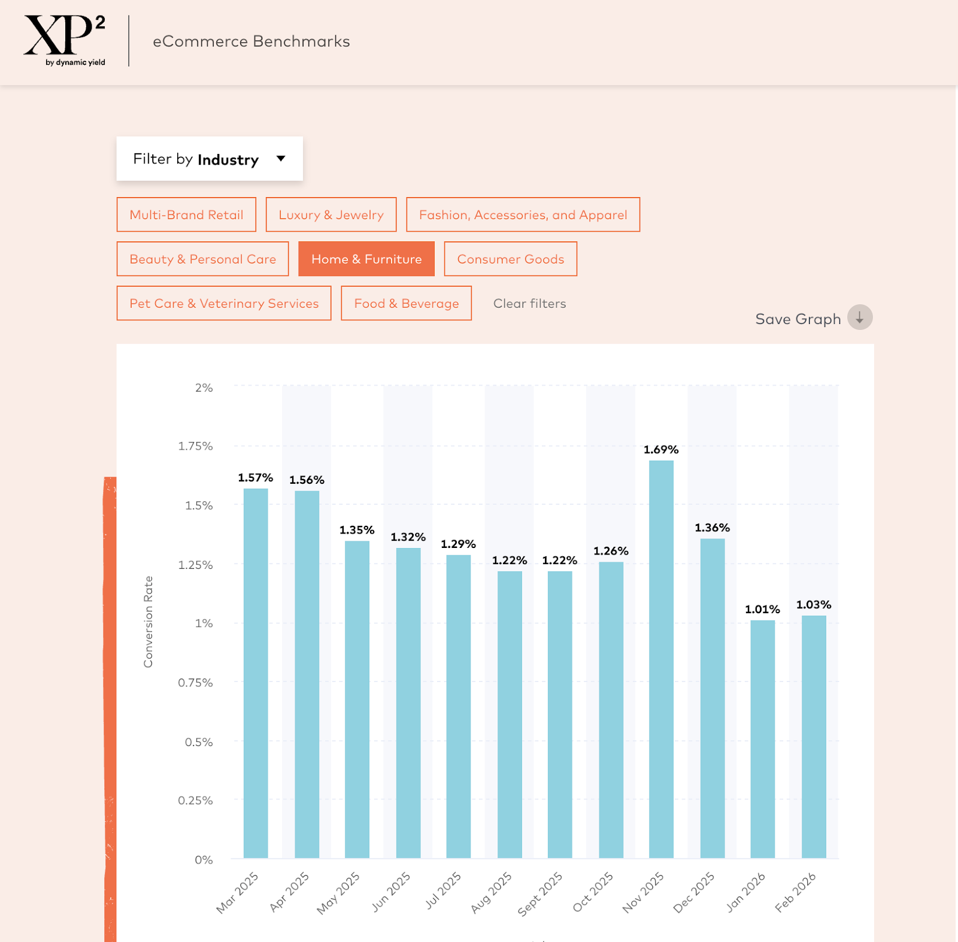
Task: Click the Clear filters link
Action: click(529, 303)
